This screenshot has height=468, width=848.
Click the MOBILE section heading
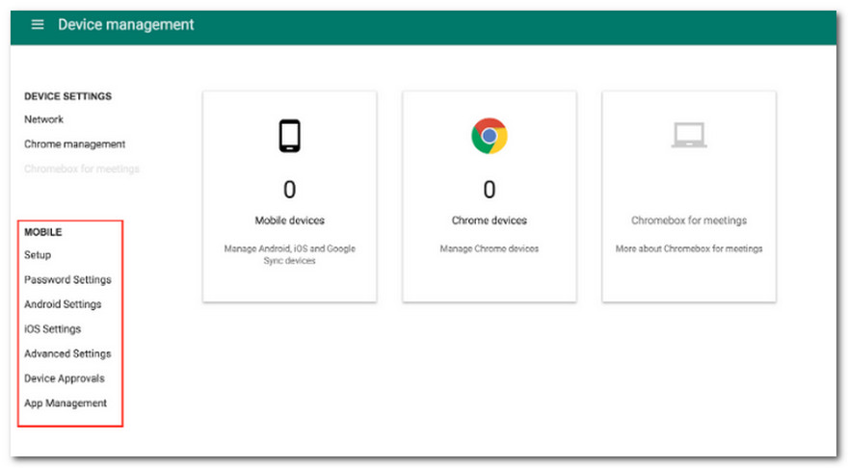(42, 232)
